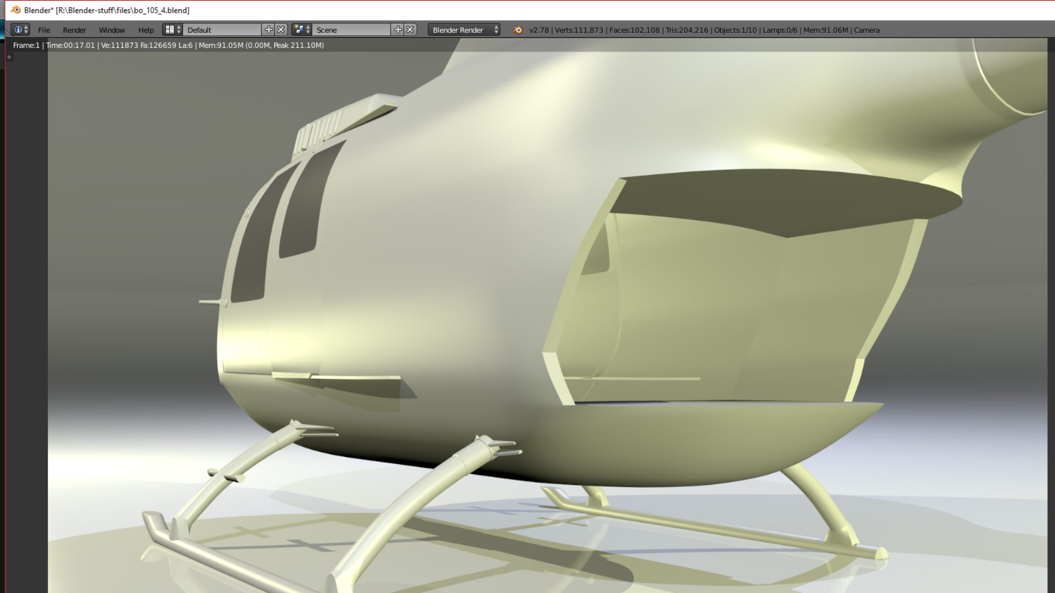The width and height of the screenshot is (1055, 593).
Task: Open the Info editor type selector
Action: click(20, 30)
